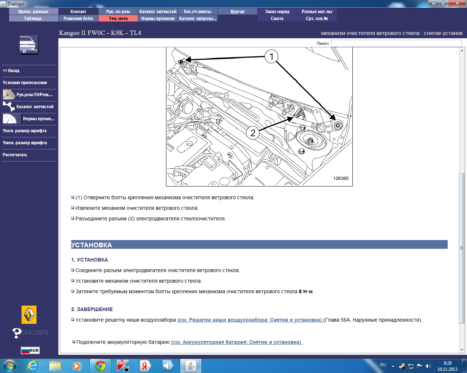467x373 pixels.
Task: Click the '1. УСТАНОВКА' subheading
Action: (x=89, y=260)
